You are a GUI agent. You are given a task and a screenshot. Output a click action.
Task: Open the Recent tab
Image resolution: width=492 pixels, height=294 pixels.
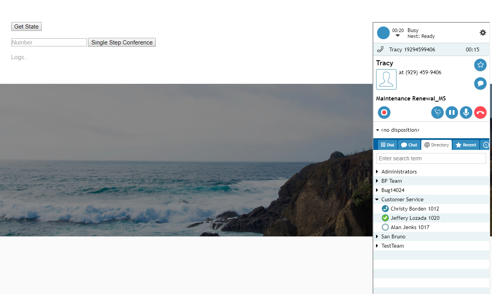pyautogui.click(x=466, y=145)
